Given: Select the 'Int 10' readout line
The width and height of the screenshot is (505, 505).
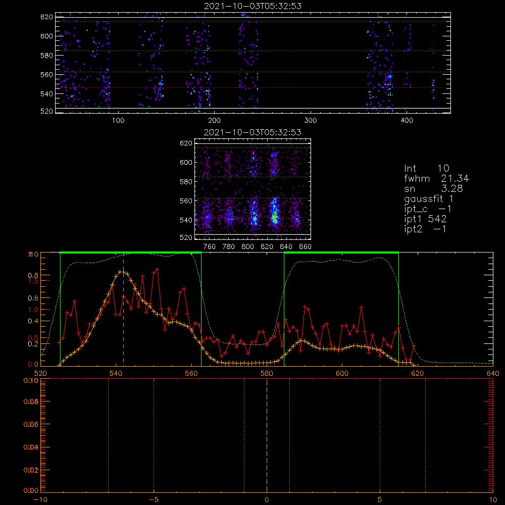Looking at the screenshot, I should [427, 168].
